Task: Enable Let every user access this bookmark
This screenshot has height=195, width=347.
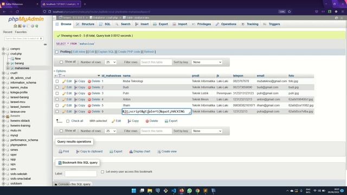Action: 102,172
